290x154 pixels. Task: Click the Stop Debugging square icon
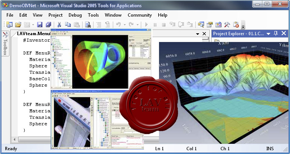[x=164, y=25]
